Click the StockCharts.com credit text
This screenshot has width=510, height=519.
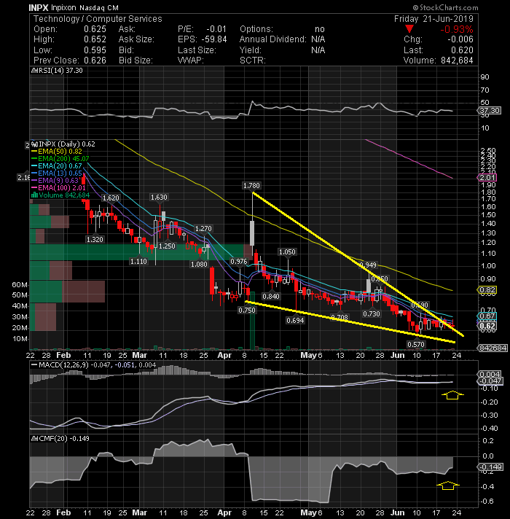[x=445, y=7]
